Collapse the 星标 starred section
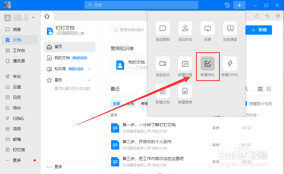 click(x=90, y=80)
